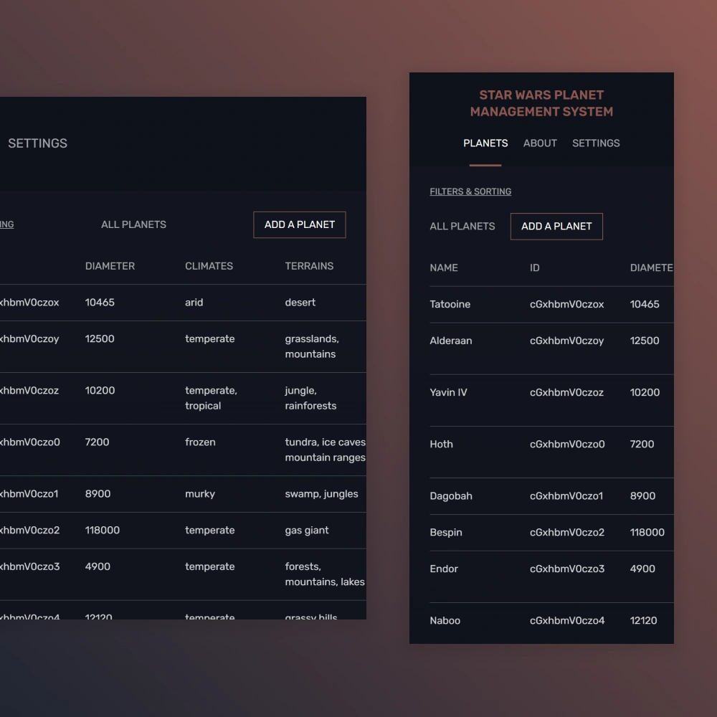This screenshot has height=717, width=717.
Task: Click ID cGxhbmV0czo2 in right panel
Action: 567,532
